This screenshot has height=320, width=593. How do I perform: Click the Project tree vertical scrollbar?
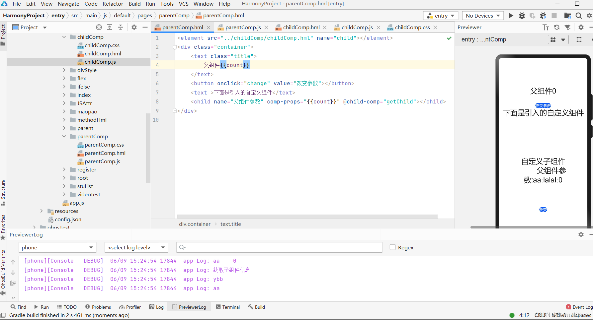[x=148, y=148]
